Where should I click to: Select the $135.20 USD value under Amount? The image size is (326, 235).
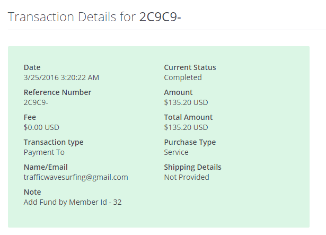[x=186, y=102]
